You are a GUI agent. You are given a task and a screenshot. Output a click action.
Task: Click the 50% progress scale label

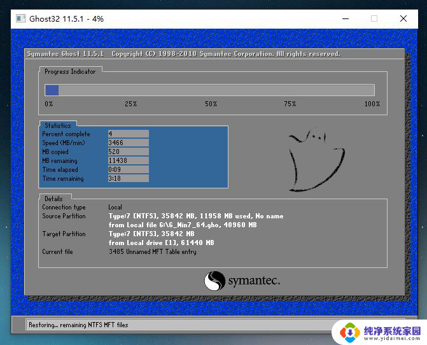point(211,104)
